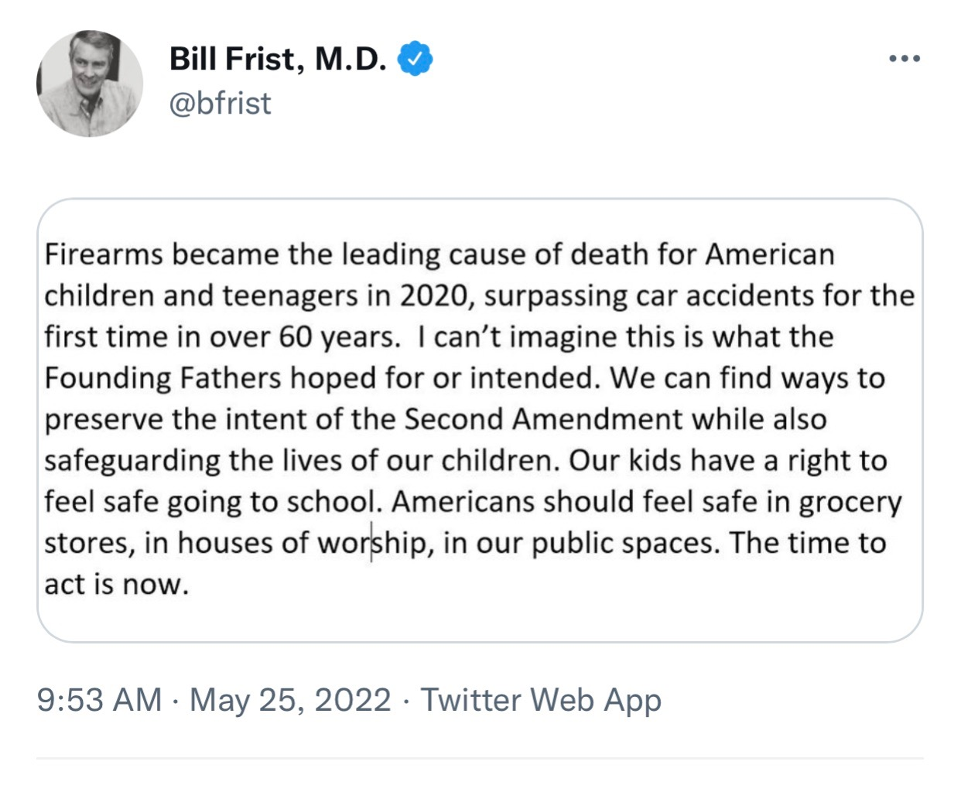The width and height of the screenshot is (961, 792).
Task: Open Bill Frist's profile picture
Action: (90, 84)
